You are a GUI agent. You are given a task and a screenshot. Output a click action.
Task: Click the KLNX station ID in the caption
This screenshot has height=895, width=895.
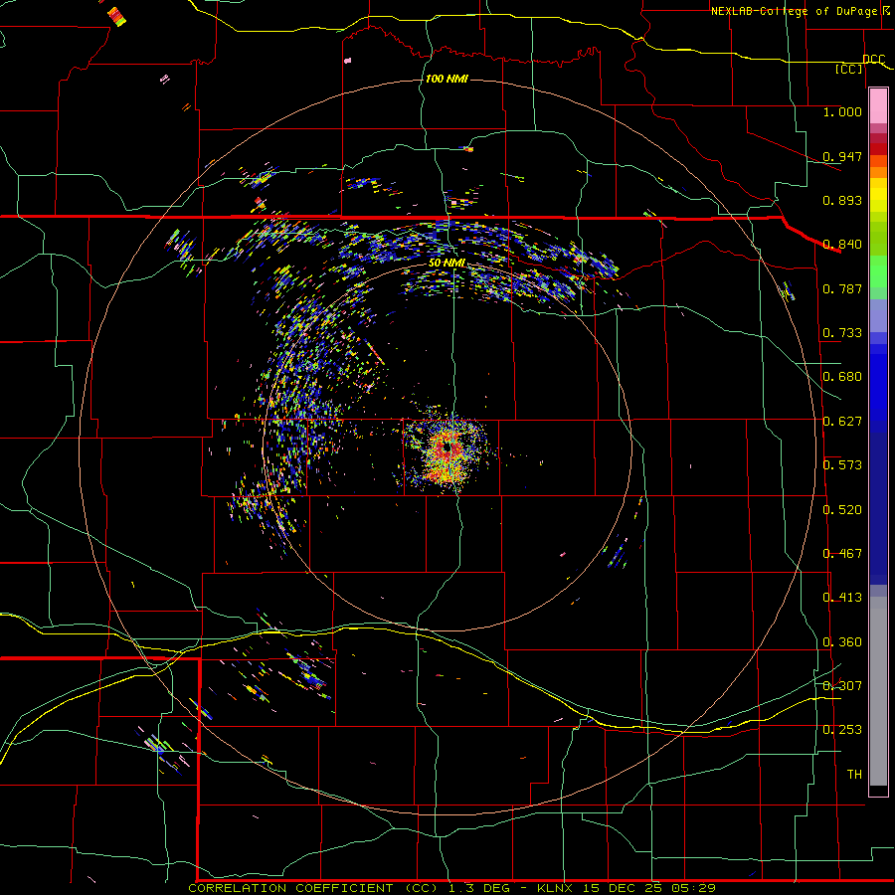point(554,888)
